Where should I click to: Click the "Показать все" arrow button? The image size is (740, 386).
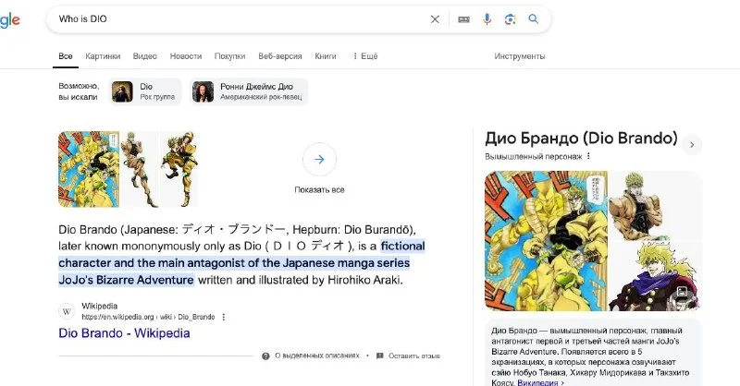pos(319,160)
